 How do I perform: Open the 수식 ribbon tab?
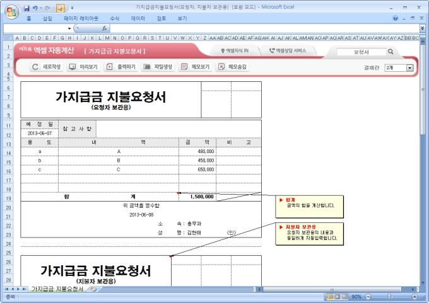tap(115, 18)
